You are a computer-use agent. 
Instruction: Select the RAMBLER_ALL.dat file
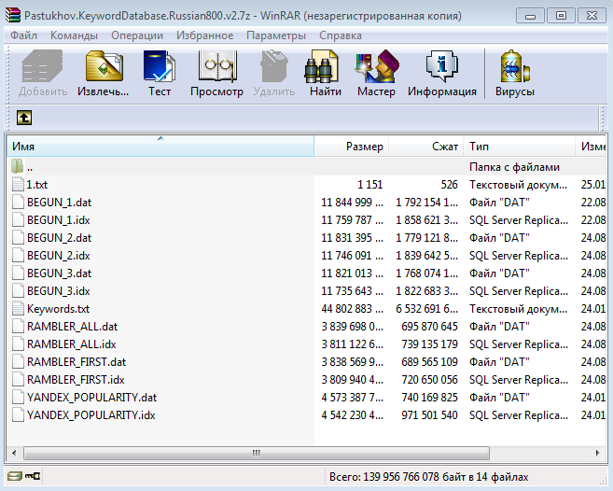(x=72, y=327)
